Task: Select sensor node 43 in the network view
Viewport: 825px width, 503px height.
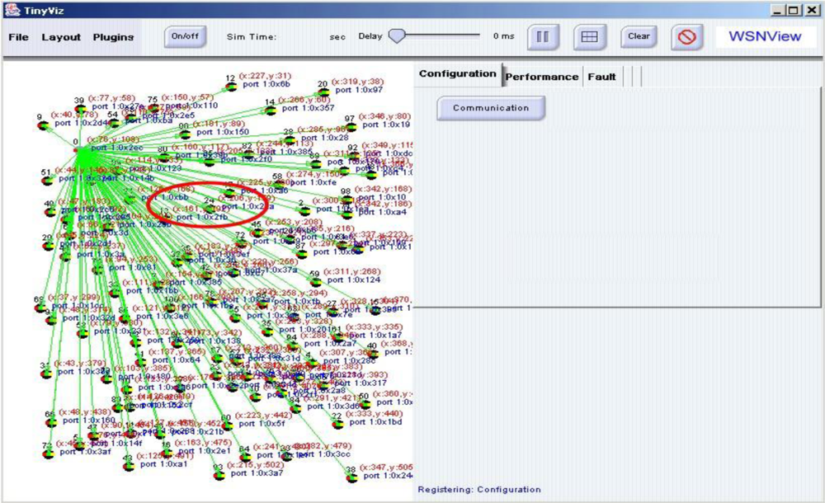Action: click(x=129, y=466)
